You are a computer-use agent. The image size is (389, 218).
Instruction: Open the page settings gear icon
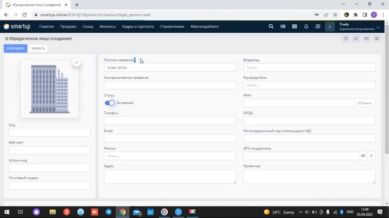pyautogui.click(x=377, y=39)
